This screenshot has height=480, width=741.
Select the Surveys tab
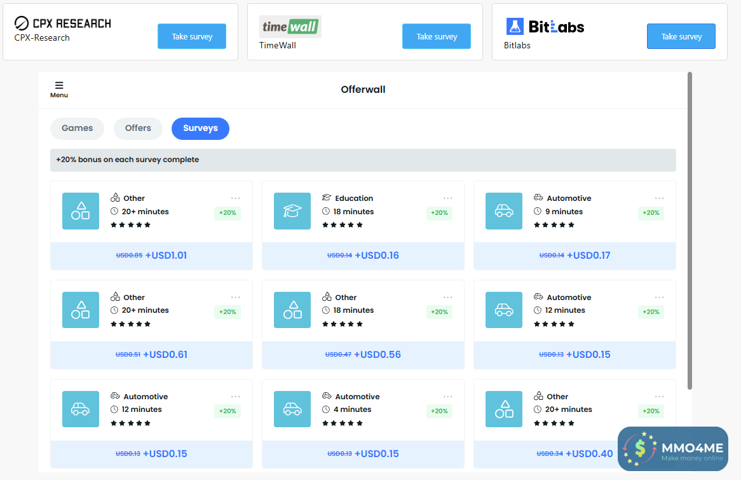tap(200, 128)
